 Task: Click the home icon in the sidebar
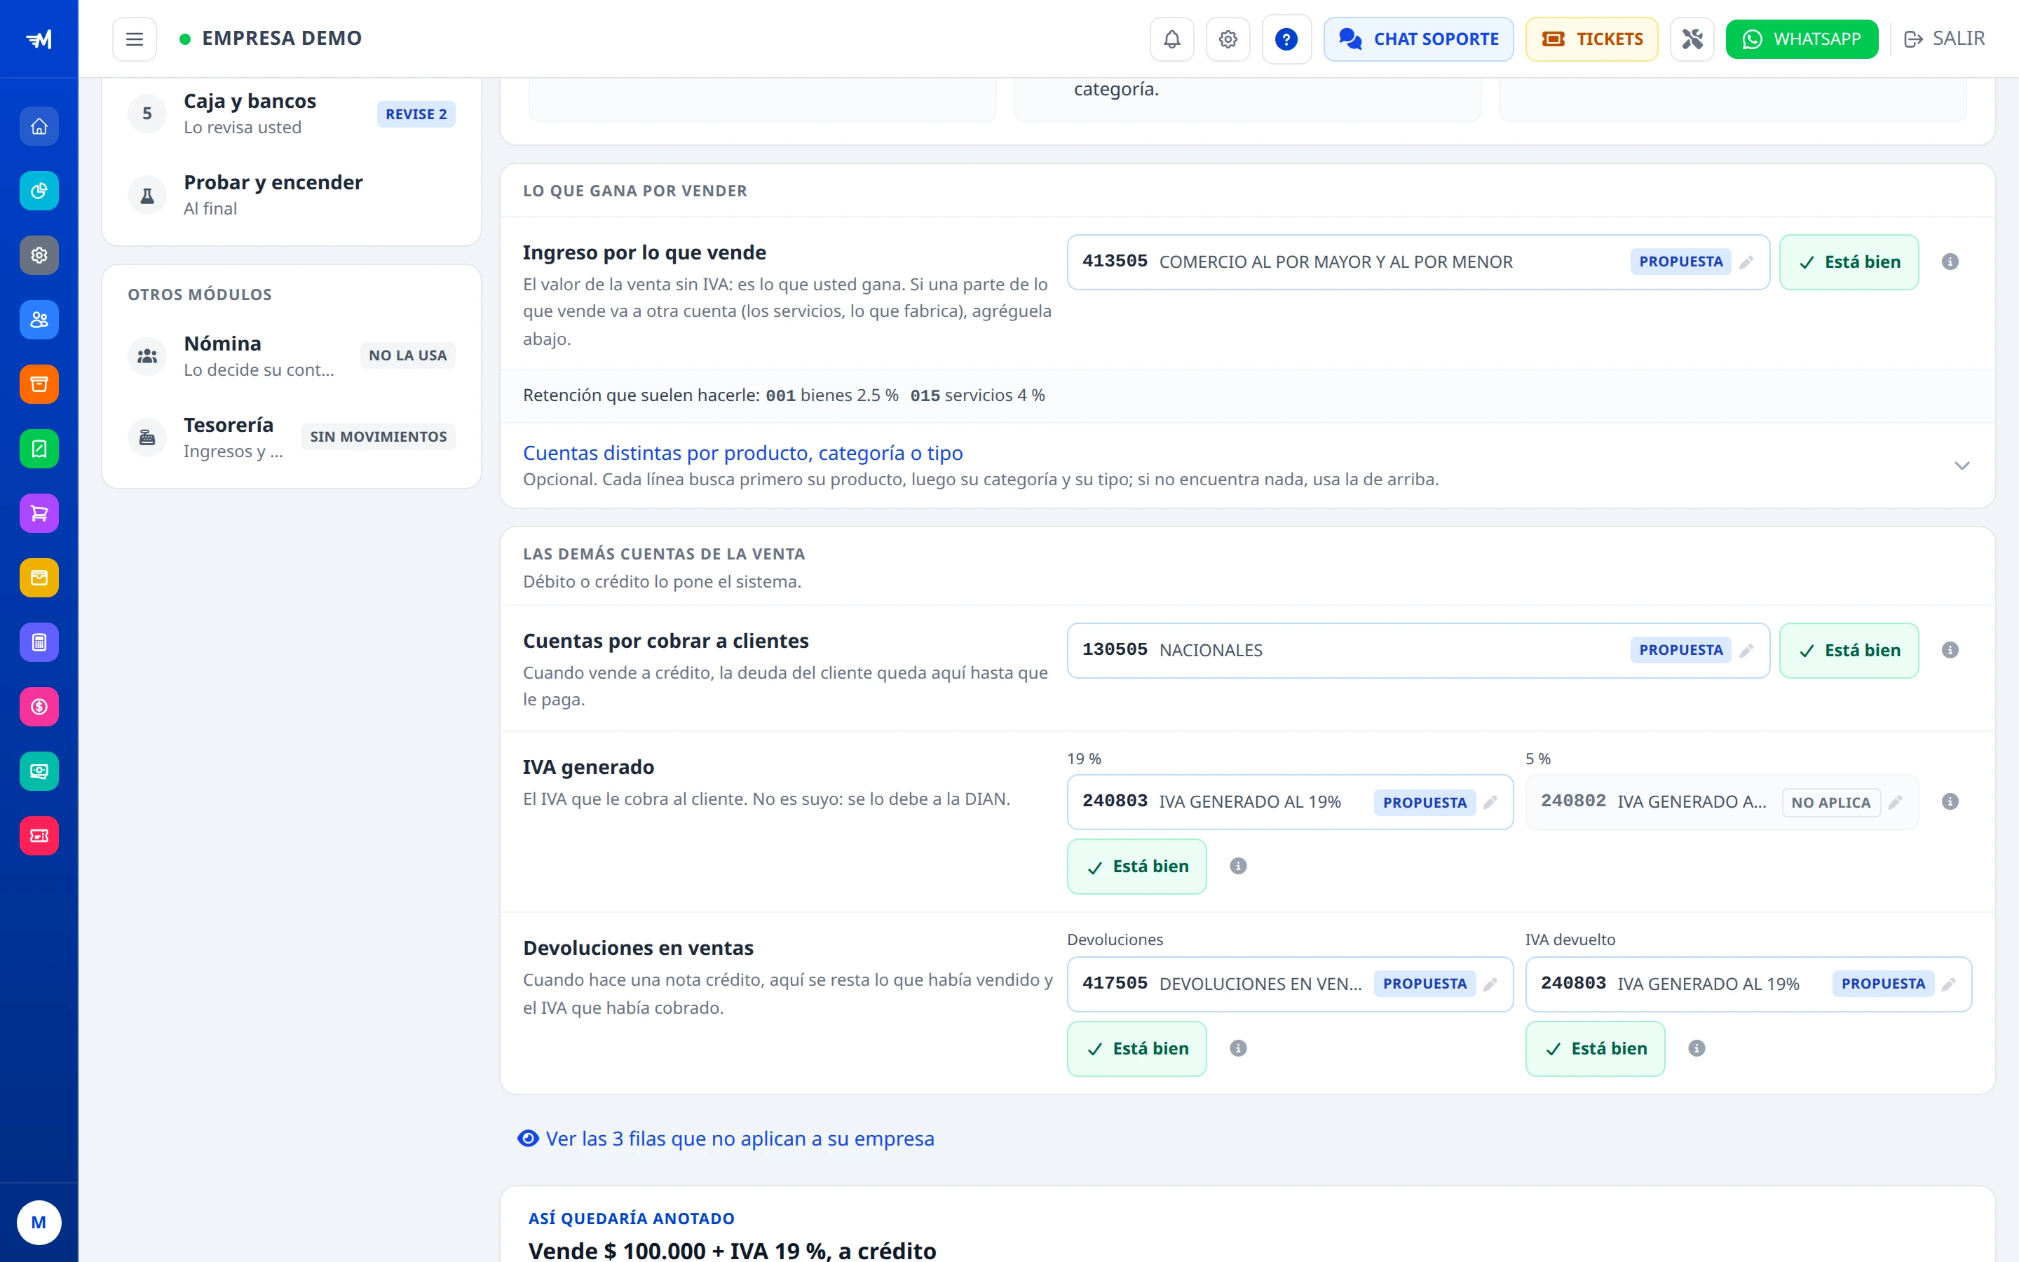(x=39, y=127)
